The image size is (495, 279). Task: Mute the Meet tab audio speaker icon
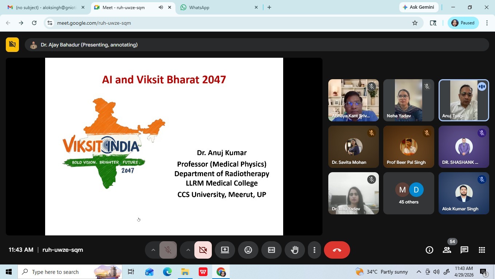point(161,7)
